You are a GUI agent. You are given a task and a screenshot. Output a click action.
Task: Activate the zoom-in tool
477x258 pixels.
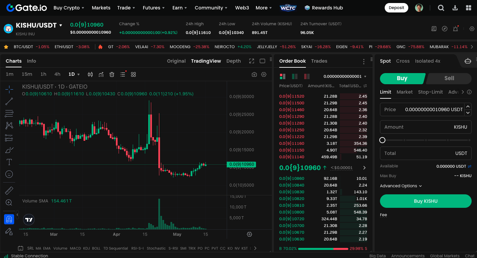[x=9, y=203]
